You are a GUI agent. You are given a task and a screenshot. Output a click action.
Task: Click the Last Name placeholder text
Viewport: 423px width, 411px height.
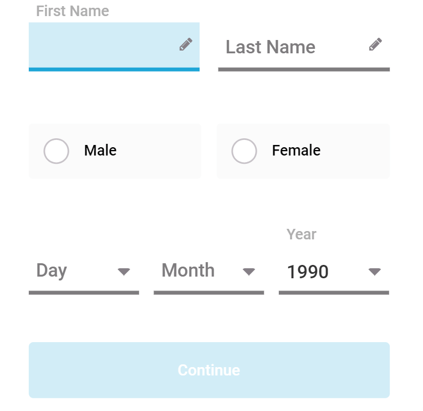[271, 47]
